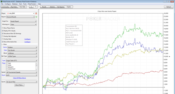Screen dimensions: 175x94
Task: Open the Tools menu
Action: pyautogui.click(x=25, y=4)
